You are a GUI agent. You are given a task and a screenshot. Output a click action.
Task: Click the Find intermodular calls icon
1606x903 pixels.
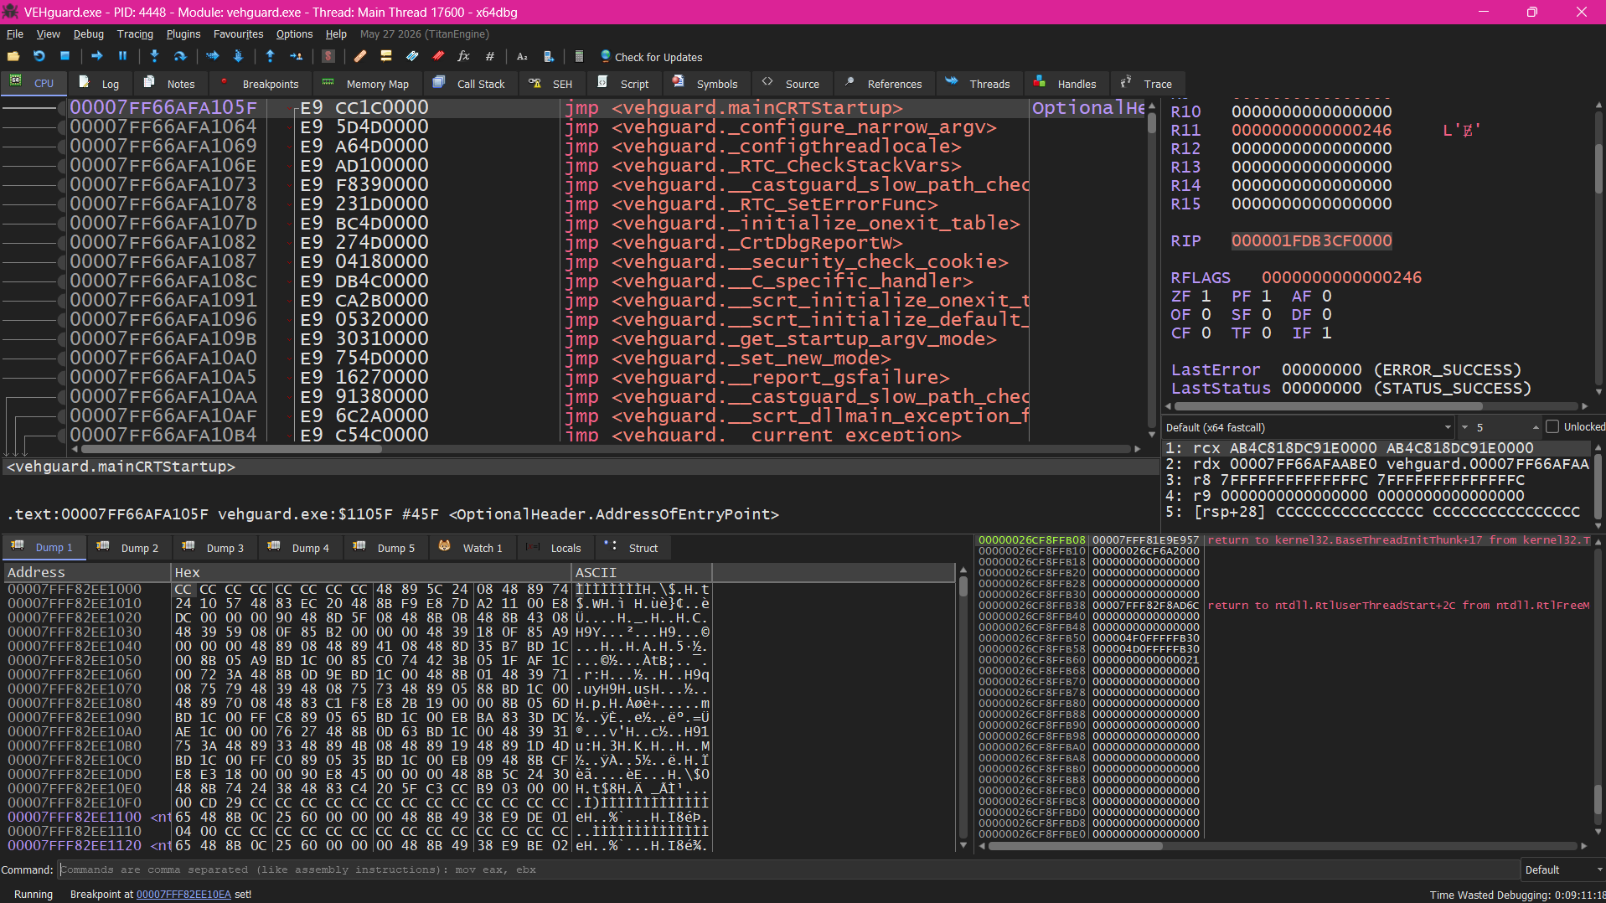tap(548, 56)
